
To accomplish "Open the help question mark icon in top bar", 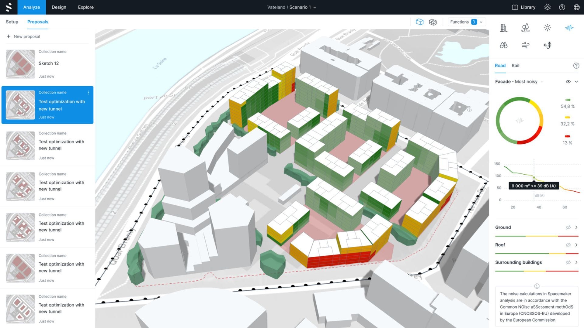I will 562,7.
